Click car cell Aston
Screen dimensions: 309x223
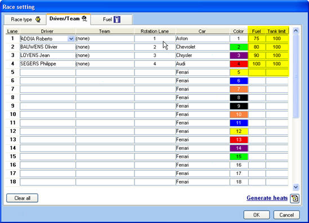tap(203, 38)
